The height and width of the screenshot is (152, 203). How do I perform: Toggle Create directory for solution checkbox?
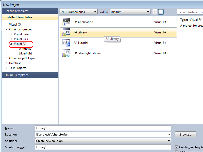point(176,147)
